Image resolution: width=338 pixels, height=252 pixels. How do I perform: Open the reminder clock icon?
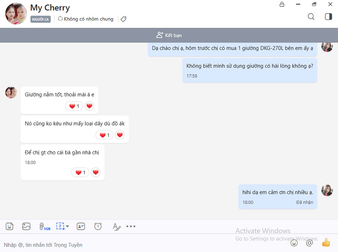tap(98, 226)
